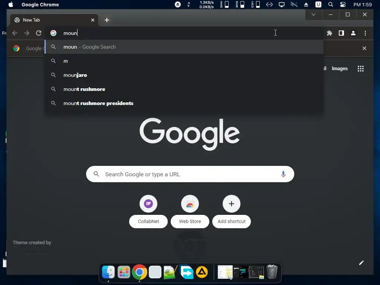The height and width of the screenshot is (285, 380).
Task: Open the Google apps grid
Action: click(361, 69)
